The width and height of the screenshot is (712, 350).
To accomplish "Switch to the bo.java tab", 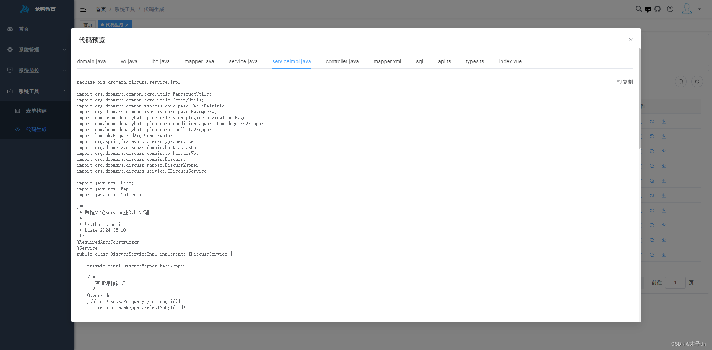I will (x=161, y=61).
